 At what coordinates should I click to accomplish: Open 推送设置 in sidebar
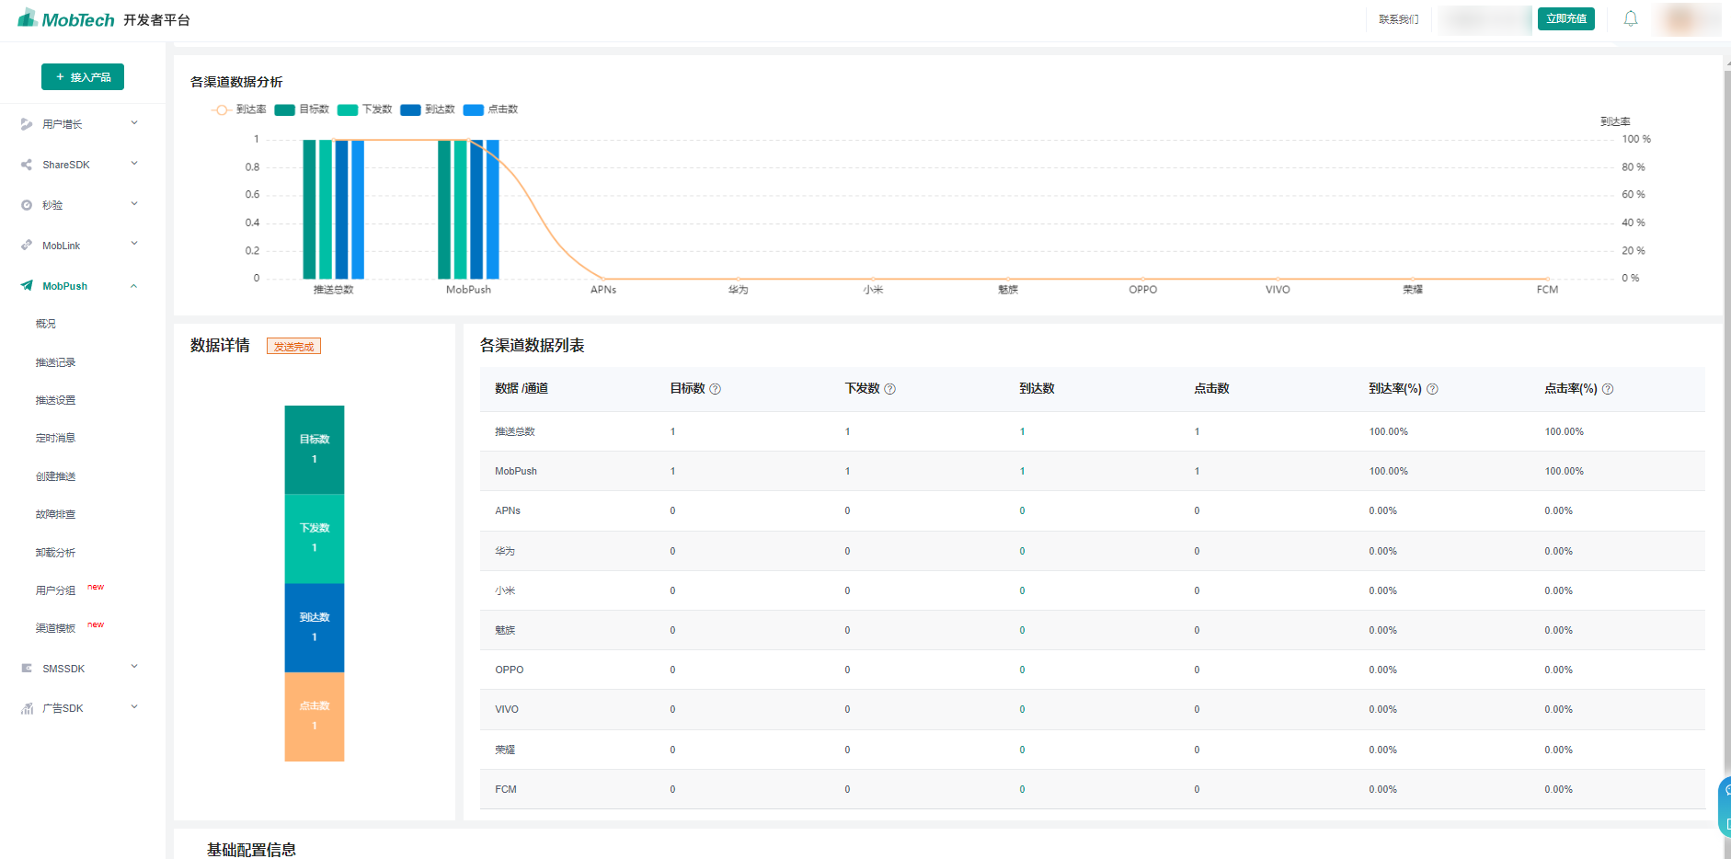(x=55, y=400)
